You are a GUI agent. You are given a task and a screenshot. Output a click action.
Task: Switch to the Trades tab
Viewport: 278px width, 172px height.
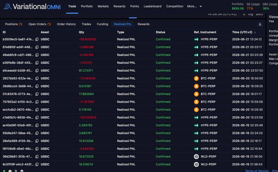[86, 24]
